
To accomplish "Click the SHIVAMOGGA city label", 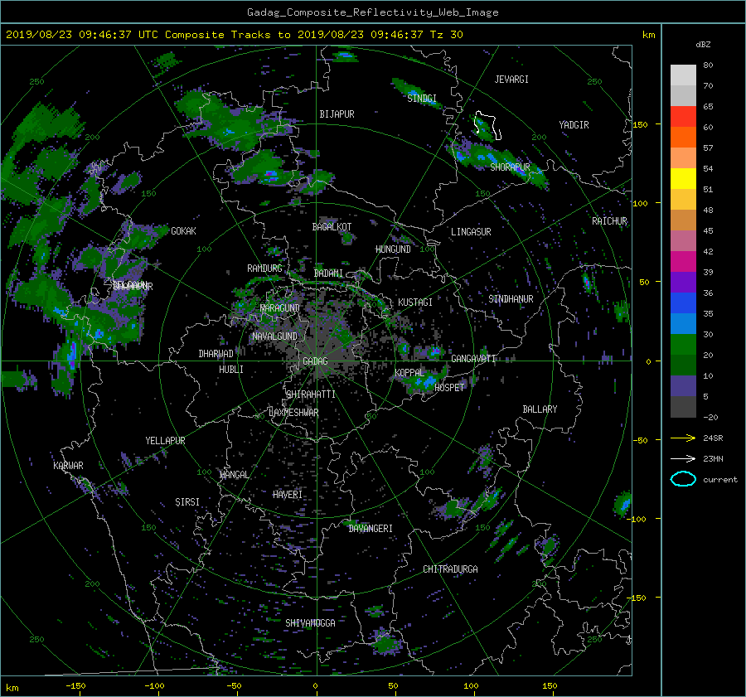I will pos(310,622).
